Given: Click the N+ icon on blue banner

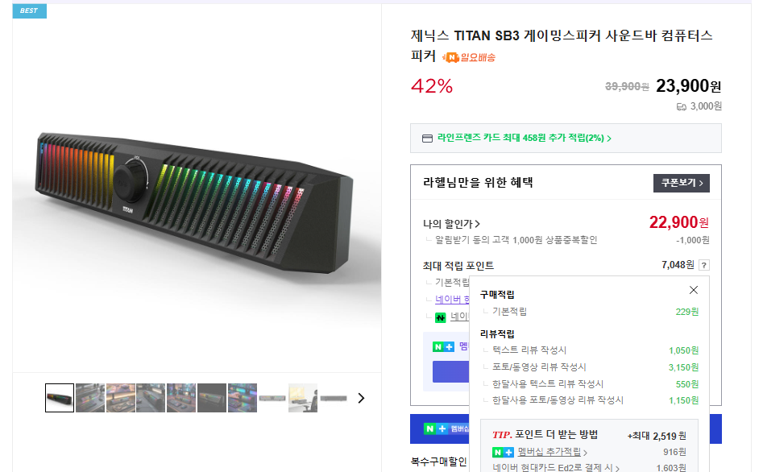Looking at the screenshot, I should tap(437, 429).
